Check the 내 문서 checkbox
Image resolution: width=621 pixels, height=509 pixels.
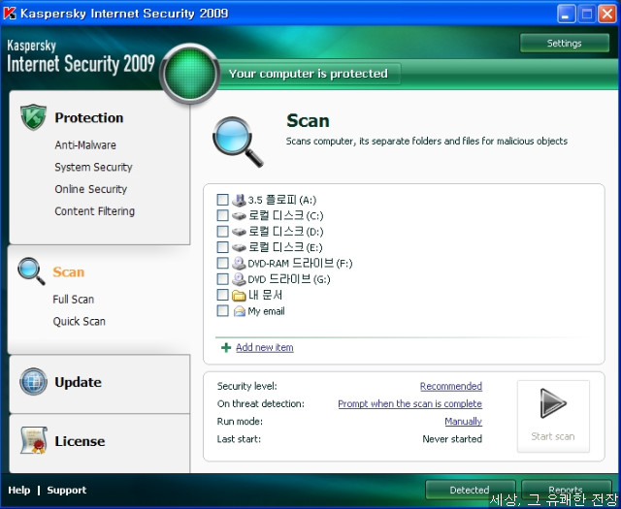pyautogui.click(x=222, y=295)
